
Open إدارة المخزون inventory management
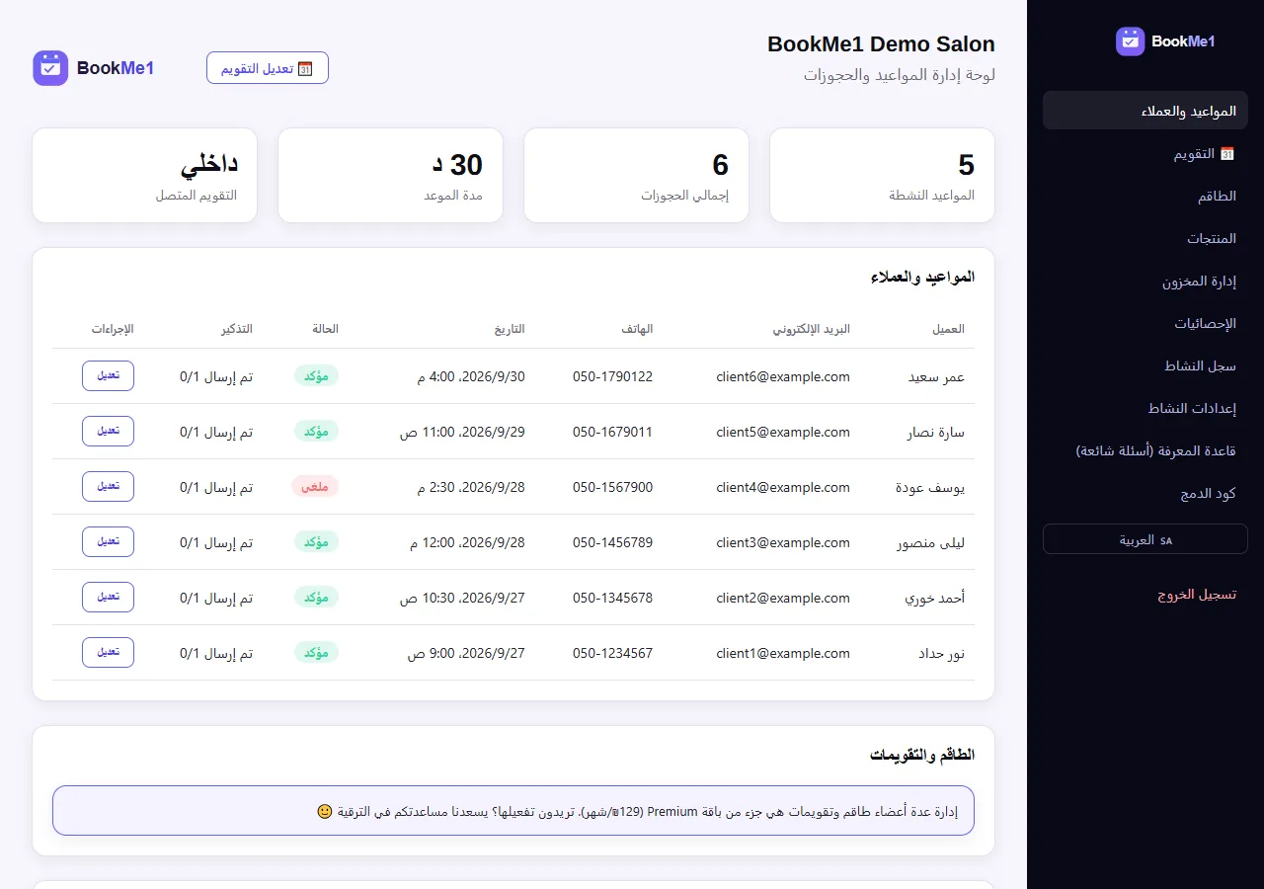[x=1145, y=281]
